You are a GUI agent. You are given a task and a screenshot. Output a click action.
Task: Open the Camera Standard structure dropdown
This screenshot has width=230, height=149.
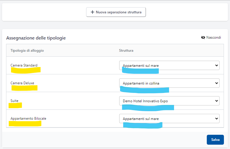pyautogui.click(x=169, y=65)
